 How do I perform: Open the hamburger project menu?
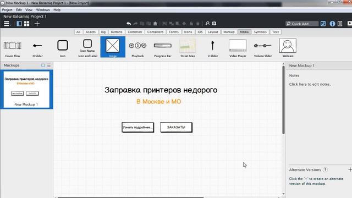[7, 24]
